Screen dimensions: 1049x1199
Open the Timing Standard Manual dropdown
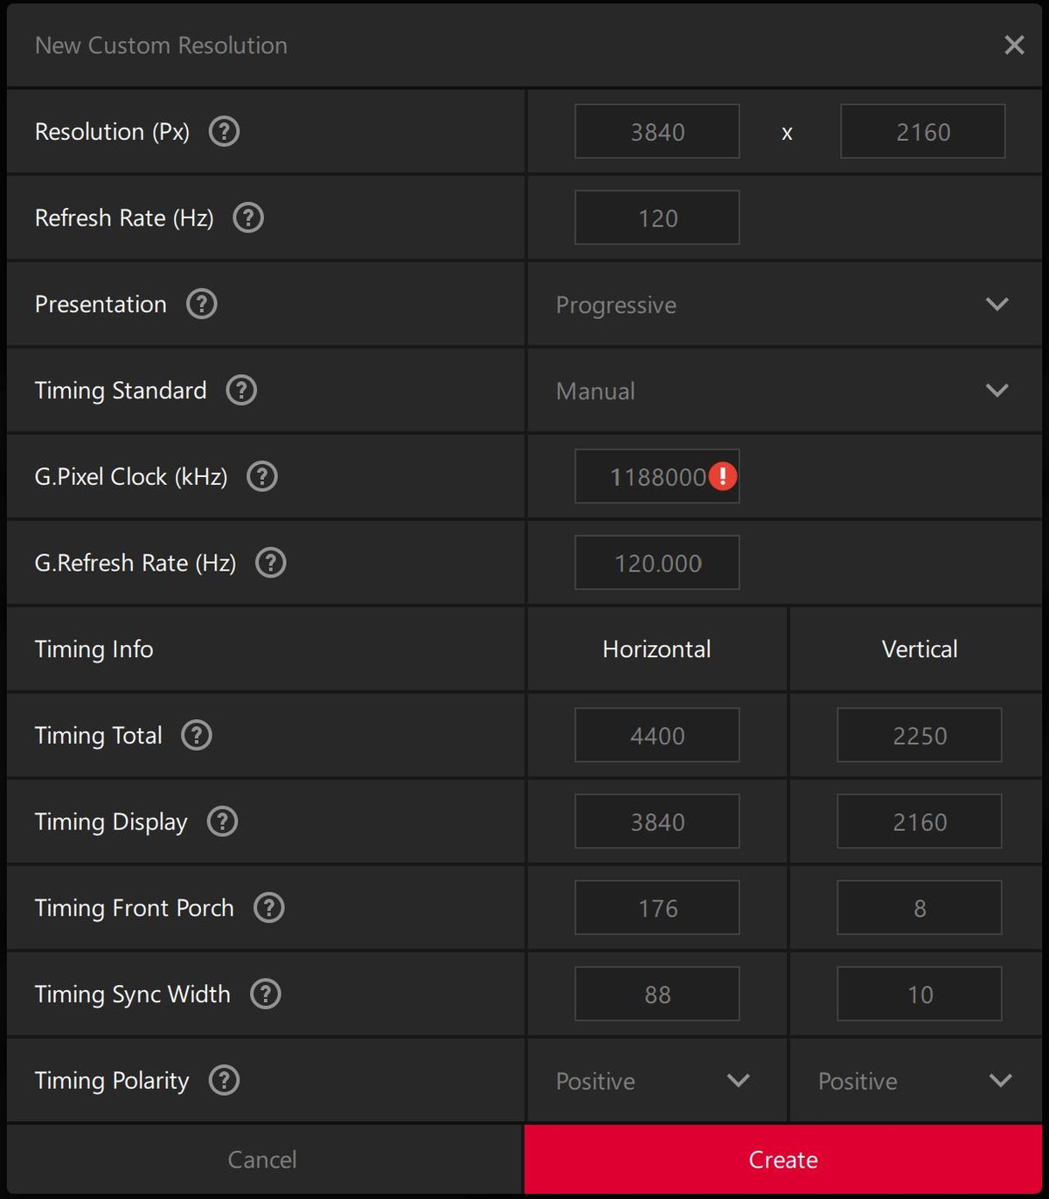click(782, 391)
